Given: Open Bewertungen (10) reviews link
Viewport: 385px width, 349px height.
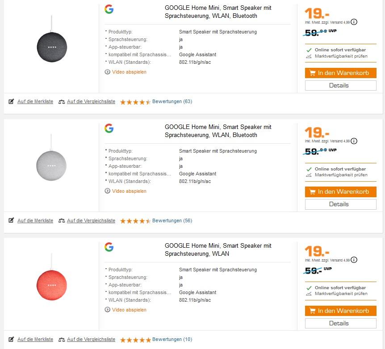Looking at the screenshot, I should pos(172,339).
